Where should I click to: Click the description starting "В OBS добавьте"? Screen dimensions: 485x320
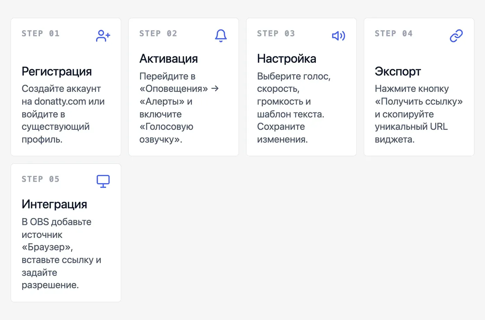coord(61,253)
